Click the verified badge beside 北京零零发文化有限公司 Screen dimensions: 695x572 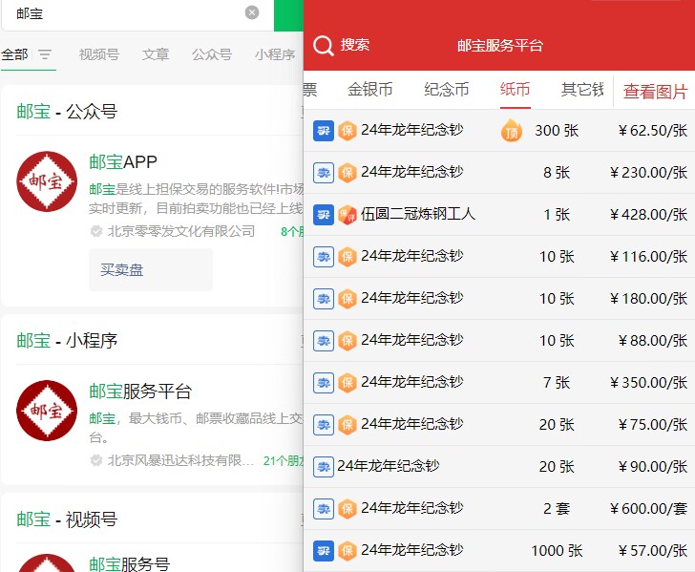pos(95,231)
